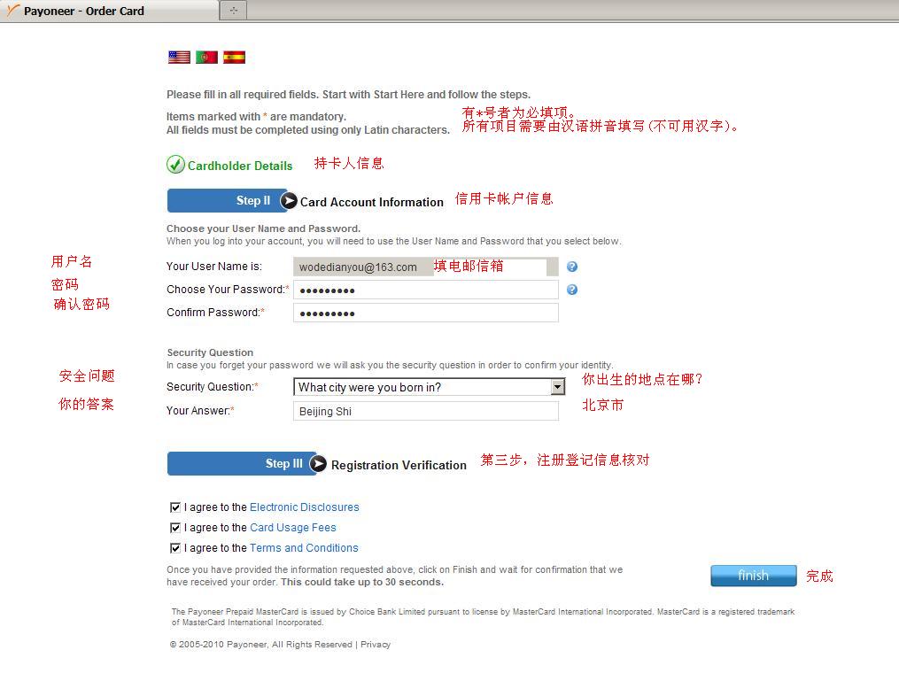The height and width of the screenshot is (681, 899).
Task: Open the Card Usage Fees link
Action: click(x=293, y=528)
